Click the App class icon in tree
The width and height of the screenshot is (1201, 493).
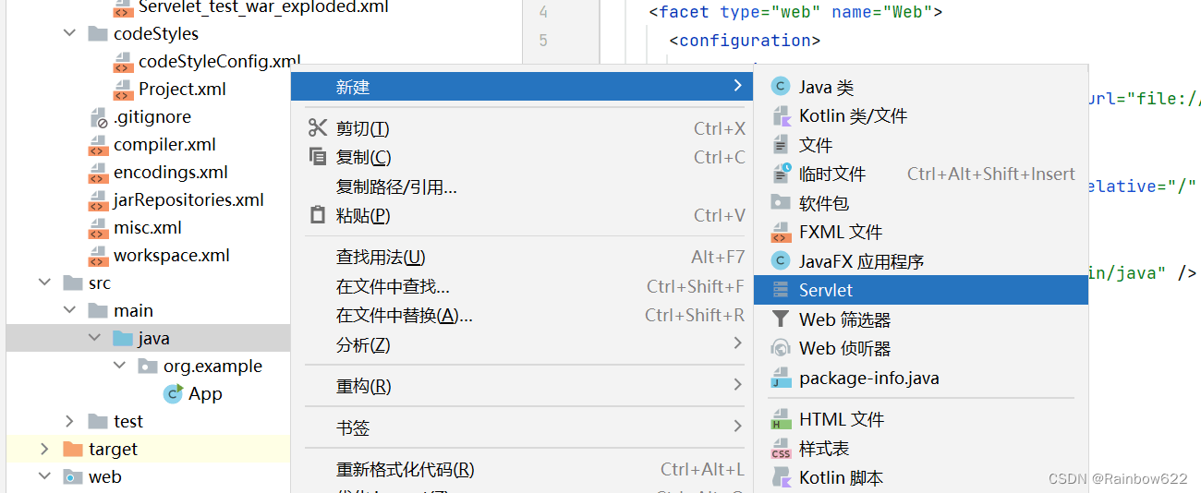[x=173, y=393]
